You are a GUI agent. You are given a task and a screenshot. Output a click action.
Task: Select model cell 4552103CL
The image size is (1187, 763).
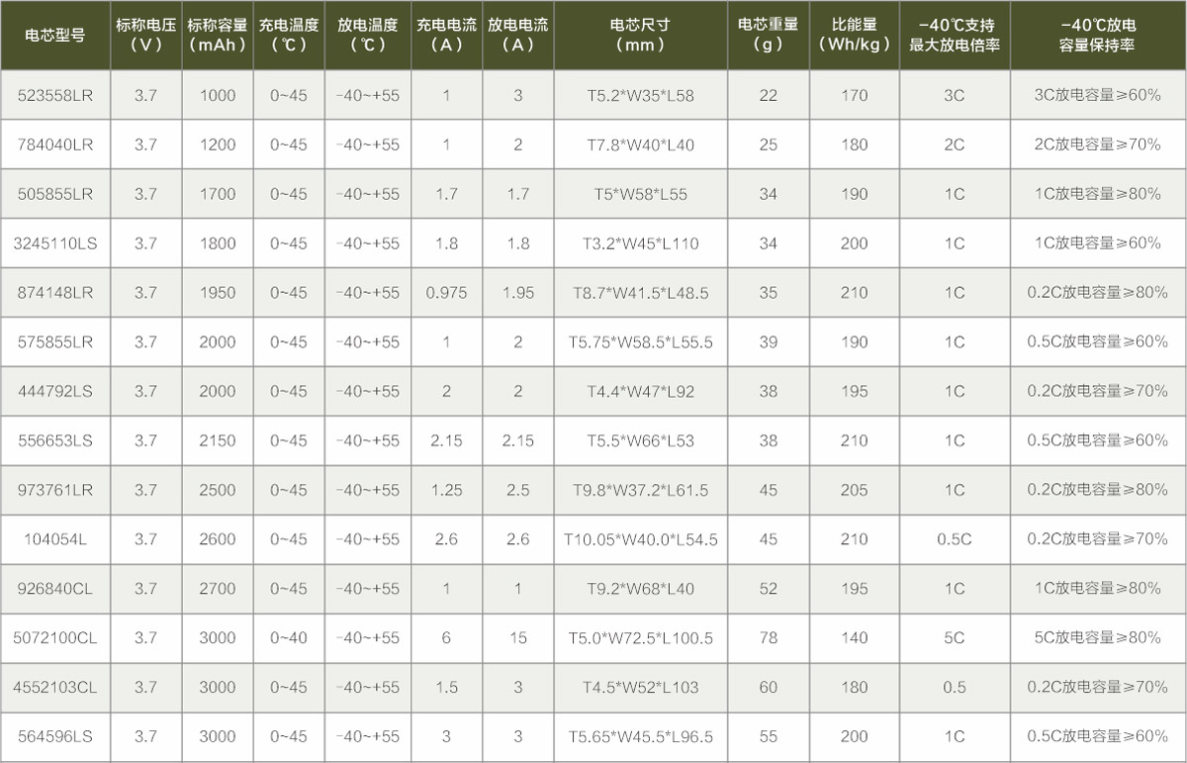point(55,688)
